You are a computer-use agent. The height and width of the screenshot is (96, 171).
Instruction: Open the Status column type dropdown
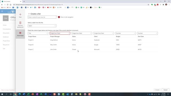pyautogui.click(x=82, y=33)
